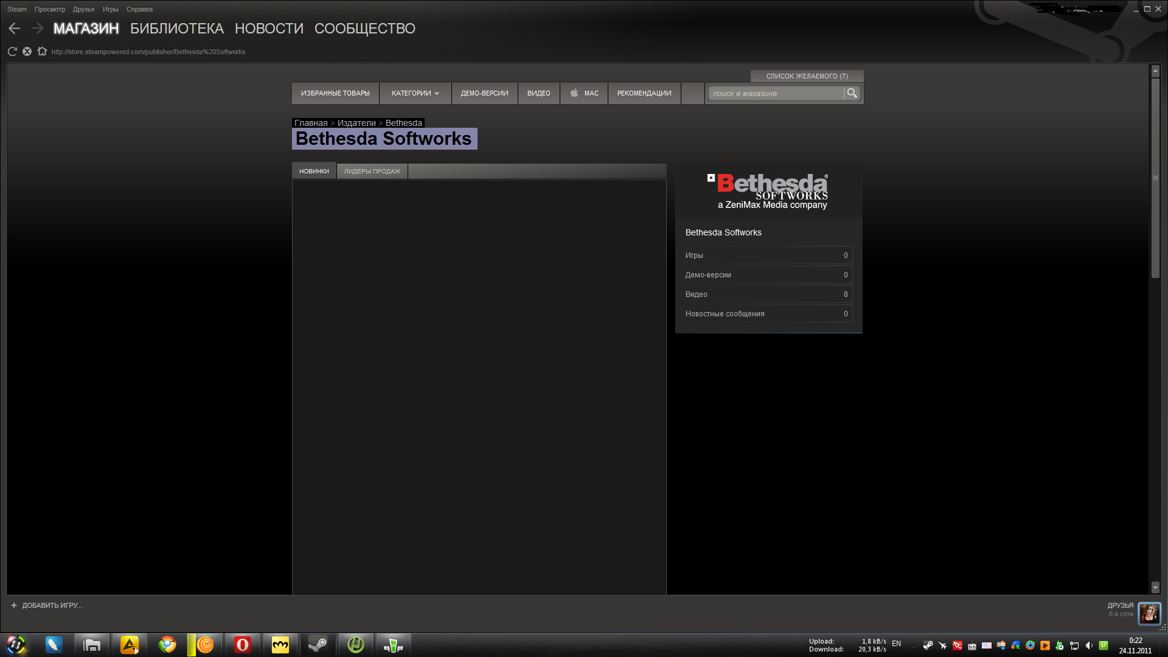Switch to НОВОСТИ section

tap(269, 29)
